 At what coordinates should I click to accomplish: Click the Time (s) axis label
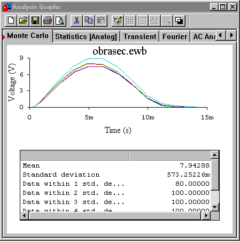click(118, 130)
